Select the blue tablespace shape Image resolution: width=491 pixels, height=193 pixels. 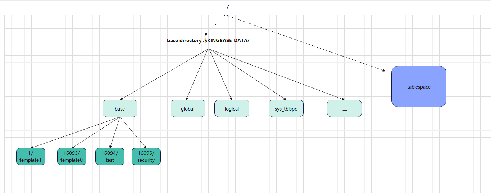point(419,86)
